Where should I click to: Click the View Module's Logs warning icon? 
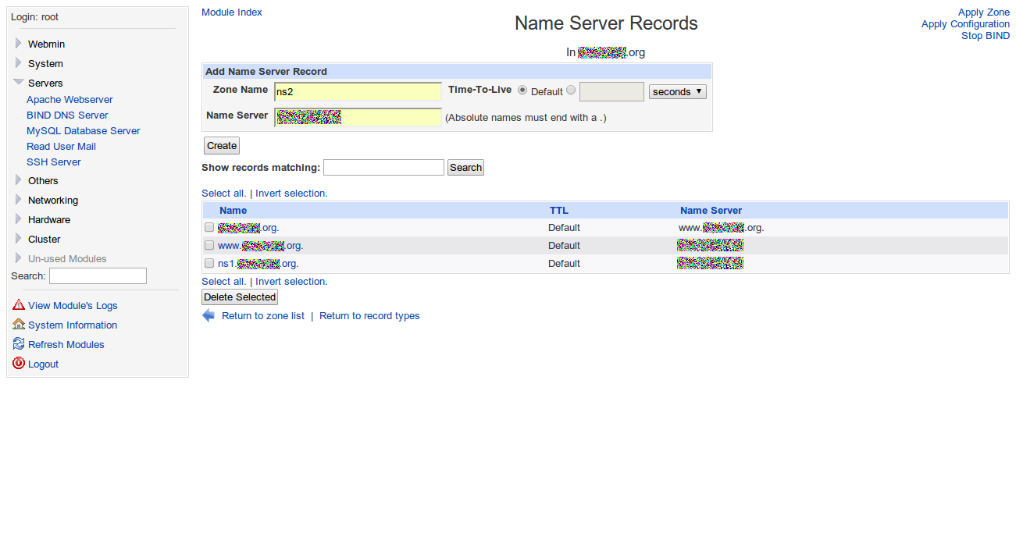[x=19, y=305]
